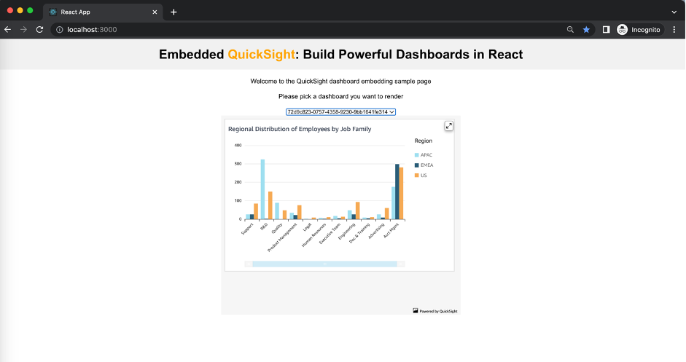Click the macOS yellow minimize button
This screenshot has height=362, width=686.
coord(20,10)
